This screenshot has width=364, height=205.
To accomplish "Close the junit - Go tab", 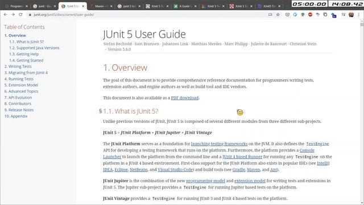I will point(55,6).
